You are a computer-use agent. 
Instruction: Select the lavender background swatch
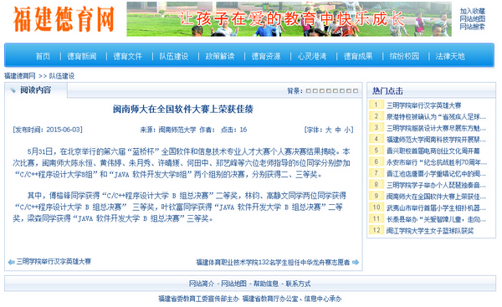(349, 90)
